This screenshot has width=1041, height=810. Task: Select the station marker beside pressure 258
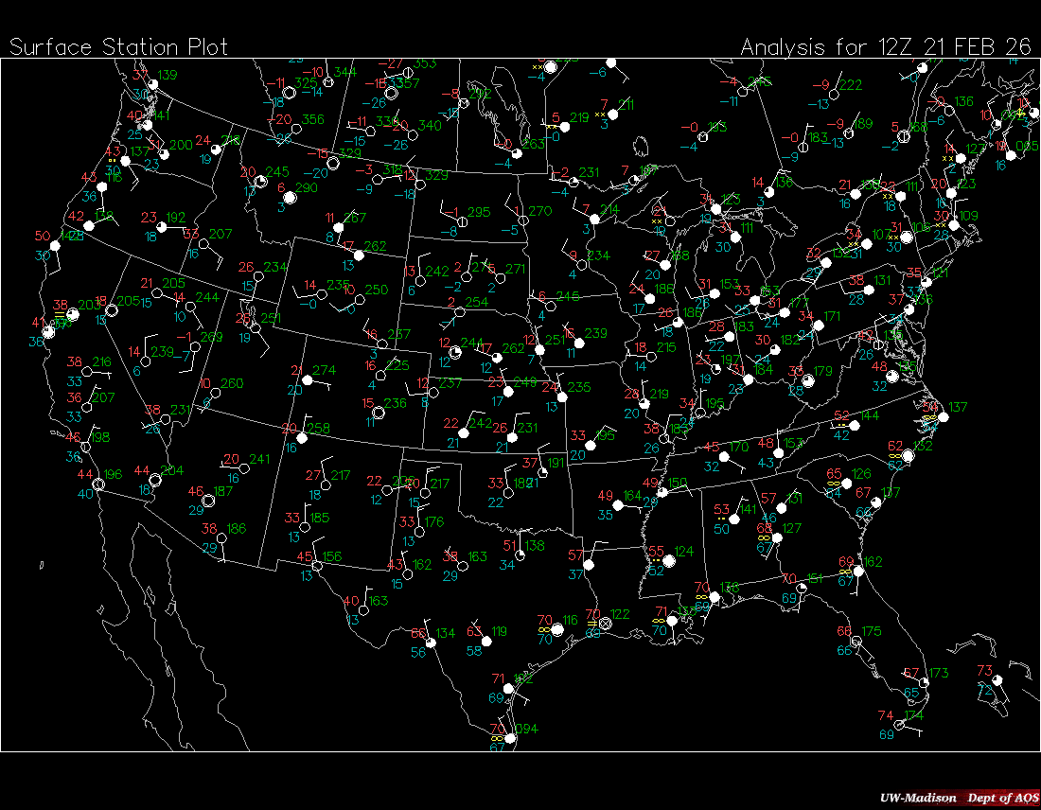click(303, 438)
